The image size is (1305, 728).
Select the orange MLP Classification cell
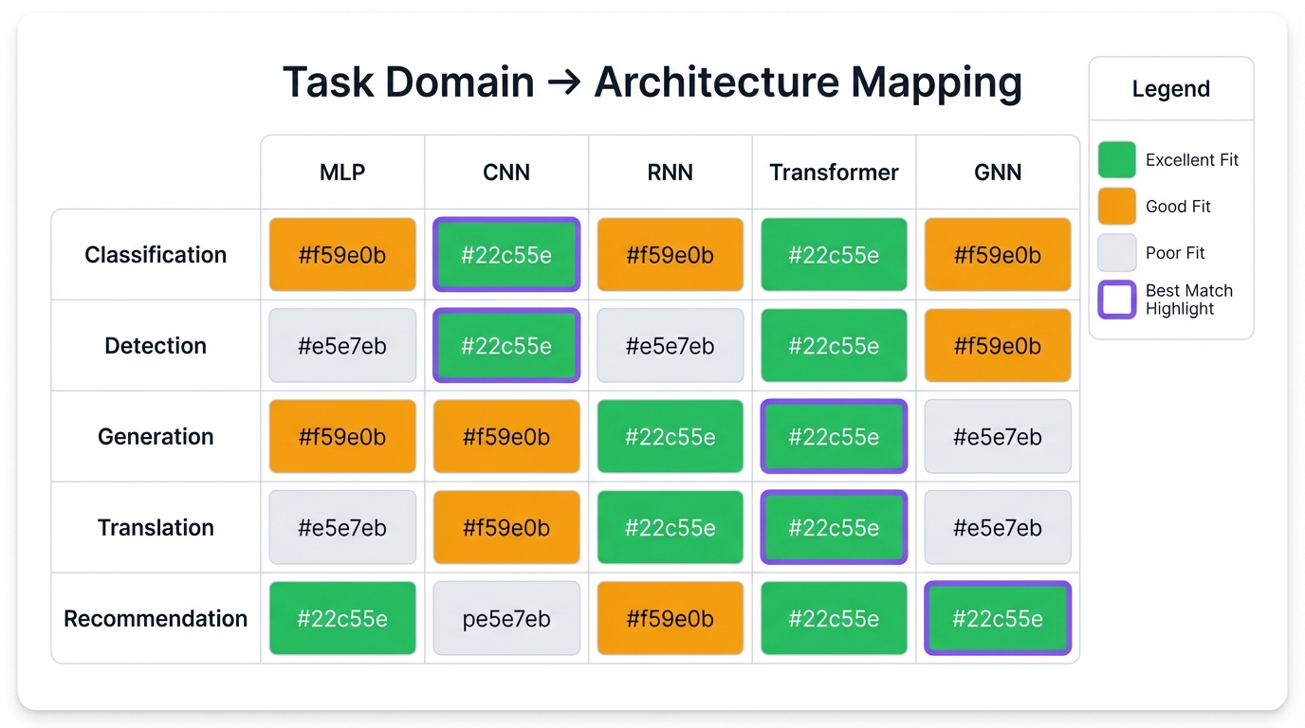pos(341,254)
